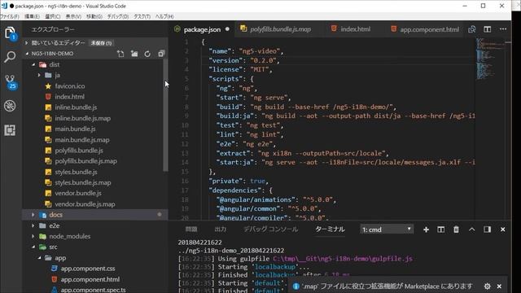Open the File menu

10,16
